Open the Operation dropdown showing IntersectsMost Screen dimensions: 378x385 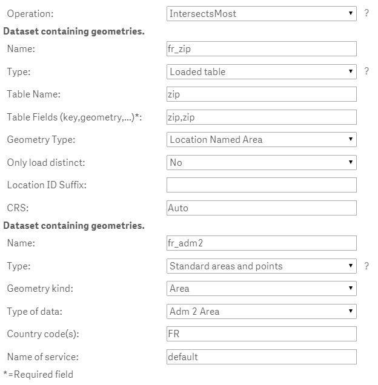pyautogui.click(x=262, y=13)
